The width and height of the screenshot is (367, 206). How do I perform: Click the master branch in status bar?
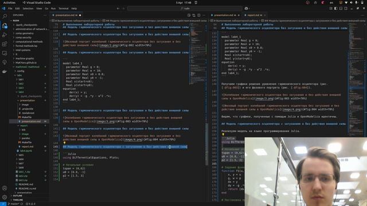(x=14, y=204)
